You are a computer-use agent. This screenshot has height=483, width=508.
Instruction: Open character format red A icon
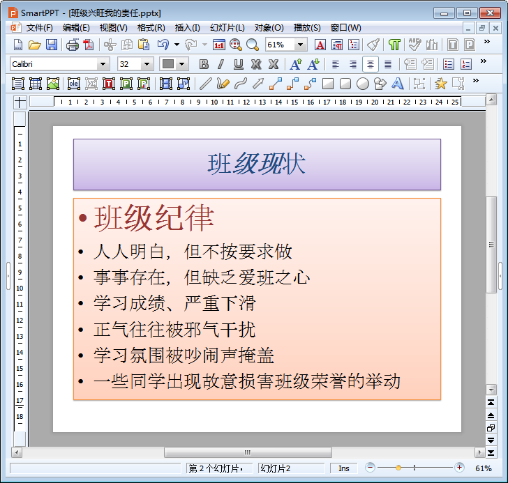(x=320, y=45)
